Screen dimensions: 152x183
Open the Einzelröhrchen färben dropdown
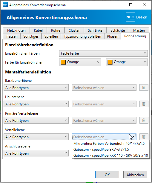[x=103, y=53]
